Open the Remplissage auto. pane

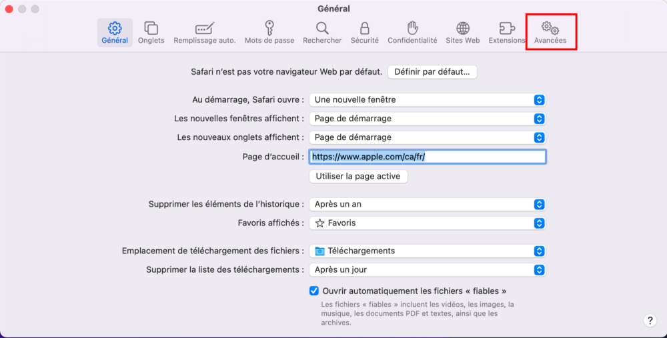point(205,32)
